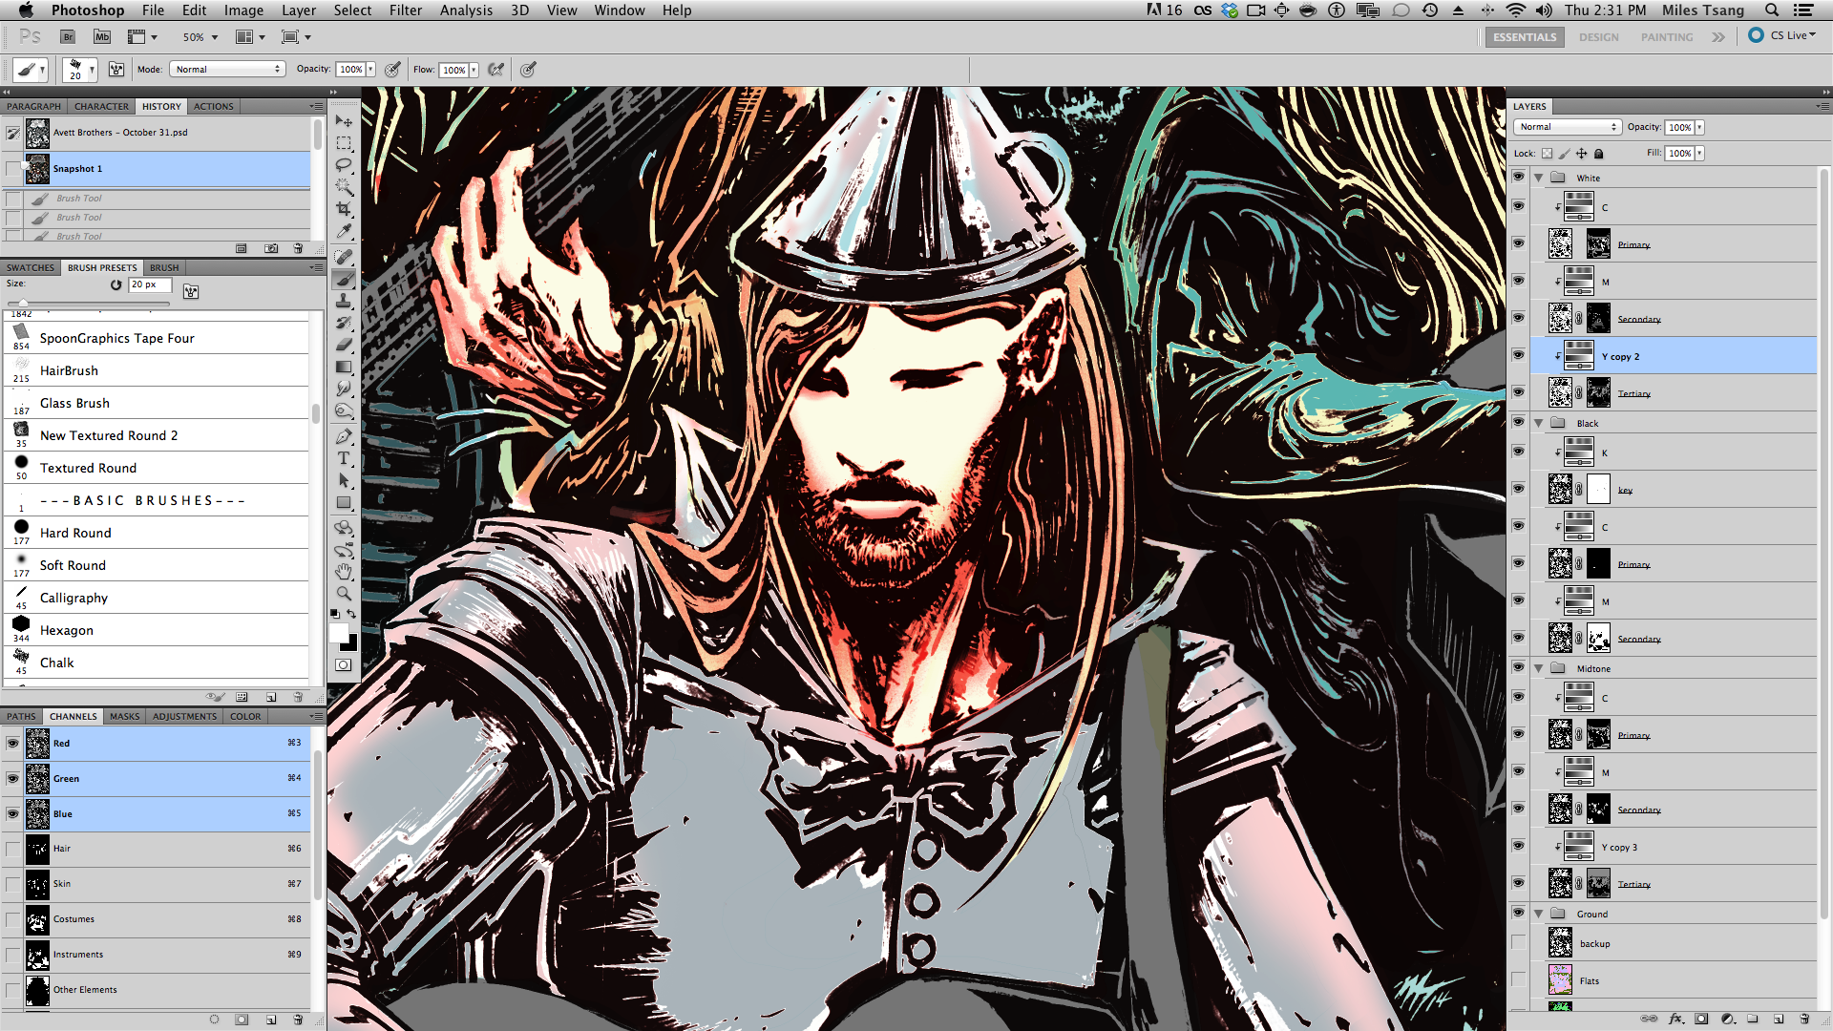This screenshot has width=1833, height=1031.
Task: Collapse the Black layer group
Action: pos(1539,423)
